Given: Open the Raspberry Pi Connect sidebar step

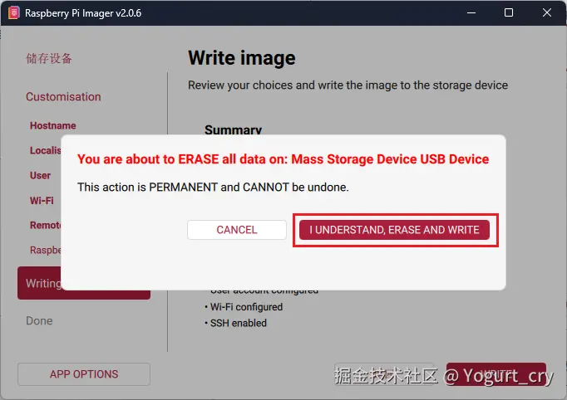Looking at the screenshot, I should (46, 250).
